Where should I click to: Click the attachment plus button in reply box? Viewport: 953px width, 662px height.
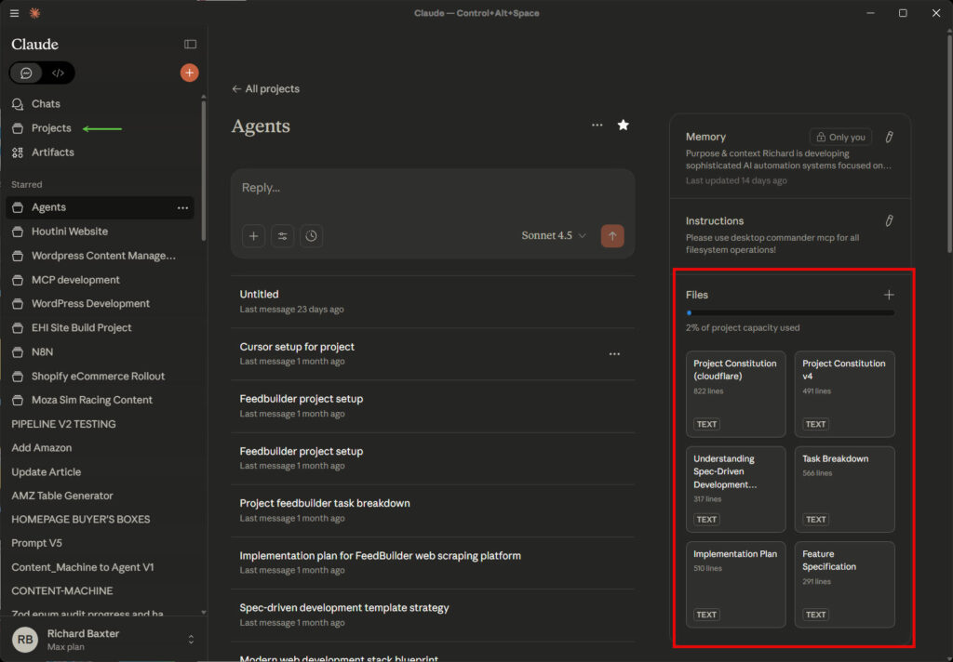254,236
